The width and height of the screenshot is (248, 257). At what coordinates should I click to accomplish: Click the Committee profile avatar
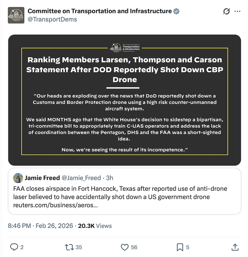click(x=16, y=15)
